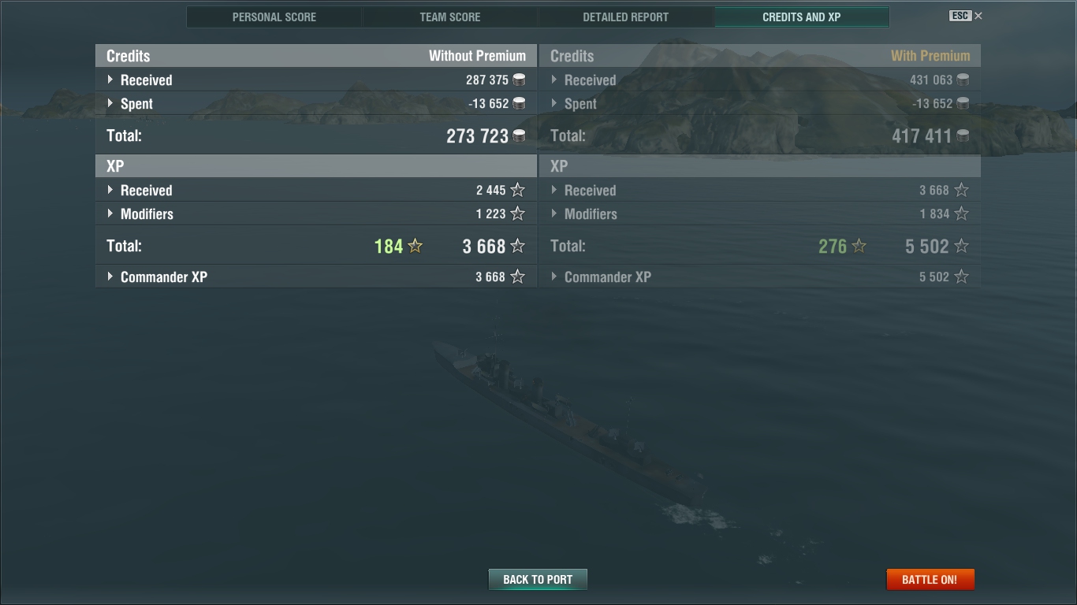
Task: Expand the Modifiers row without premium
Action: (x=316, y=213)
